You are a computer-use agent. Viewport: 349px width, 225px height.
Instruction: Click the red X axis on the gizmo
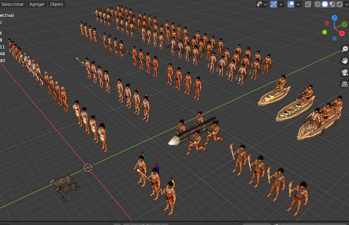point(342,34)
